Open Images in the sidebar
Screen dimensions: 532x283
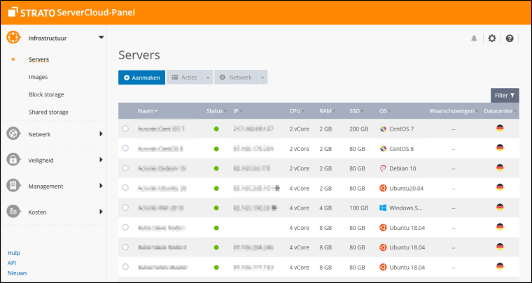tap(38, 77)
